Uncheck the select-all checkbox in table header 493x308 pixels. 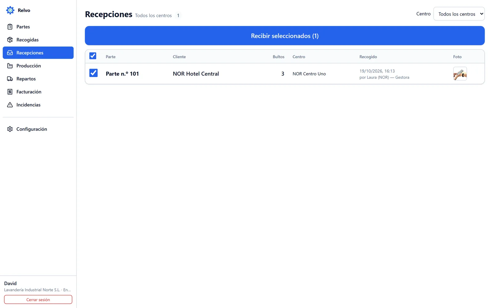tap(93, 56)
